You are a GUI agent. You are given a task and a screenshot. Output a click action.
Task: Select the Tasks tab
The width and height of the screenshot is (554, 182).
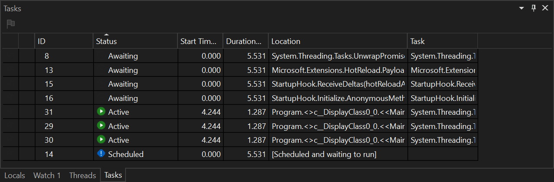point(113,176)
